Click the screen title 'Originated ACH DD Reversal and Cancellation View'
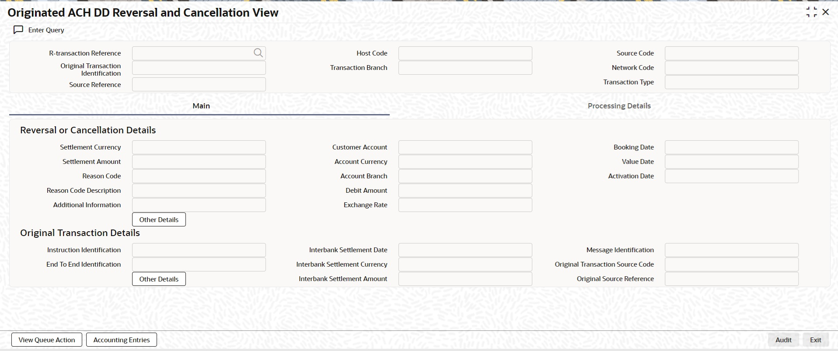838x351 pixels. click(143, 13)
